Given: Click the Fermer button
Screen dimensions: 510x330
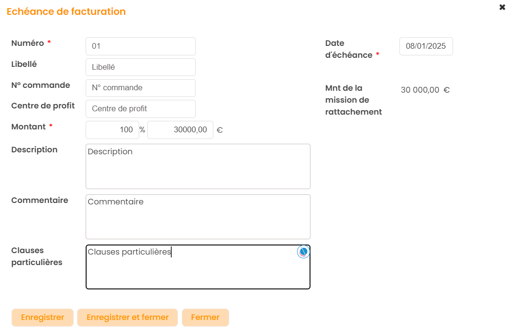Looking at the screenshot, I should tap(205, 318).
